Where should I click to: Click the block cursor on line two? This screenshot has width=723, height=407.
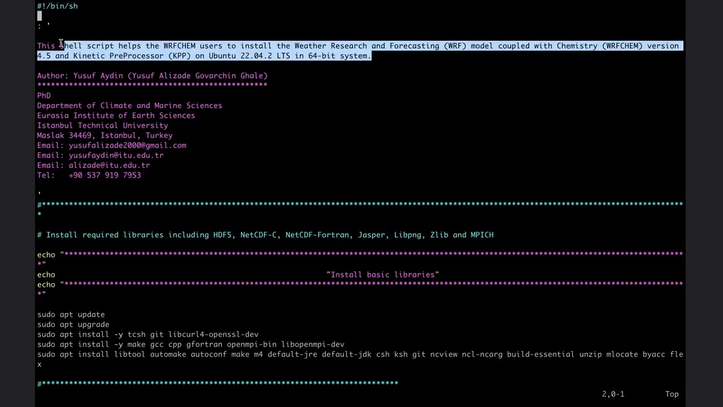40,16
